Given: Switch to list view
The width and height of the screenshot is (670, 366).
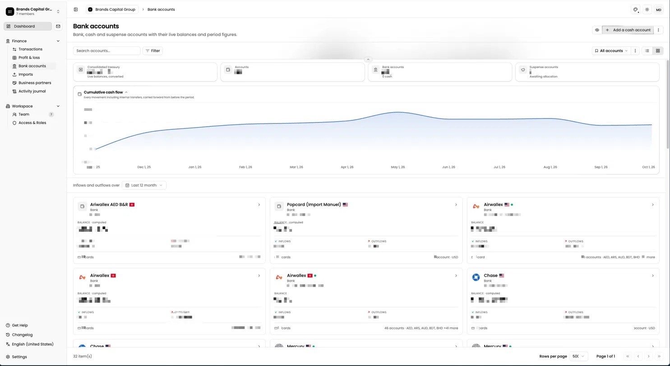Looking at the screenshot, I should (x=647, y=51).
